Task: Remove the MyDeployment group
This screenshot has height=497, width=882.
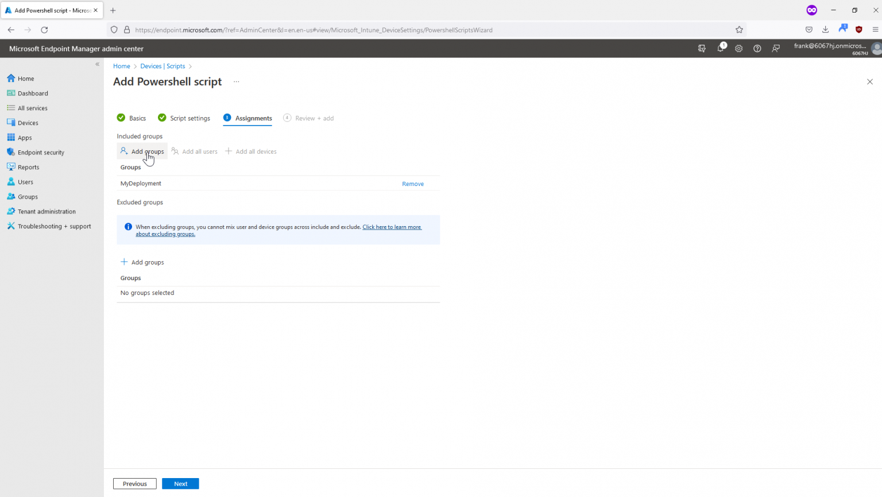Action: pyautogui.click(x=412, y=183)
